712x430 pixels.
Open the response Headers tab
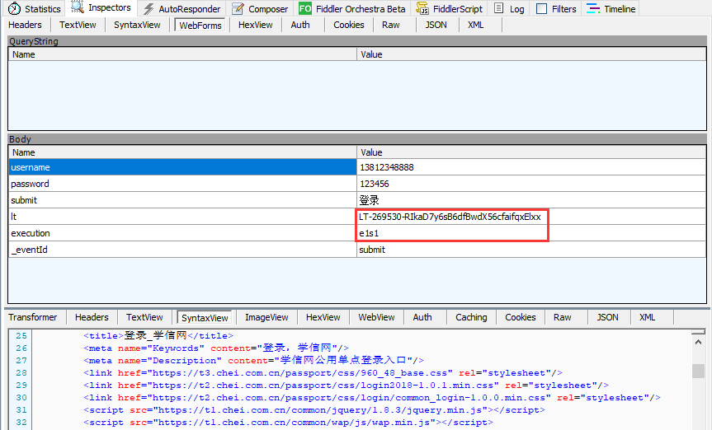(x=92, y=317)
